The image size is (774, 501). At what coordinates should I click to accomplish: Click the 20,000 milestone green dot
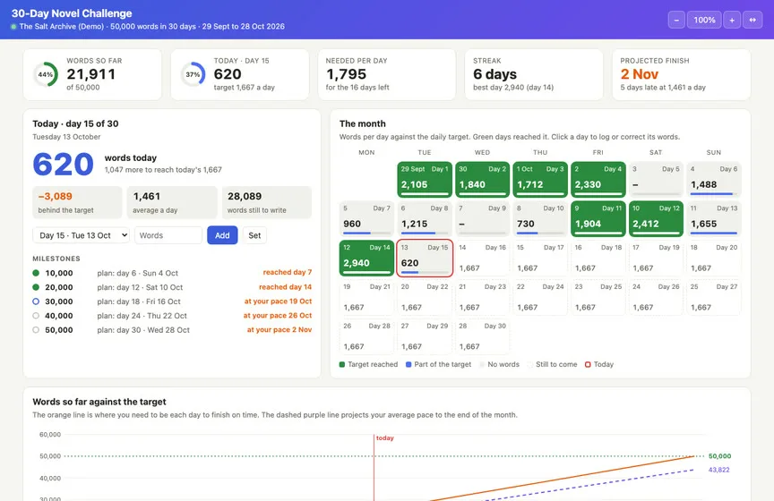[x=36, y=287]
